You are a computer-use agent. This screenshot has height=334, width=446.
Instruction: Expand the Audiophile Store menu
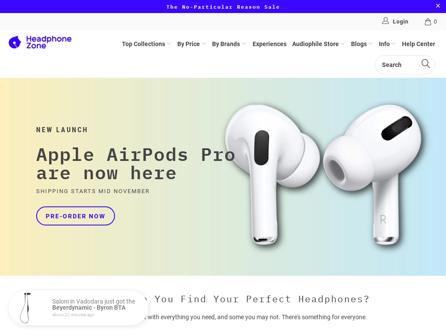(318, 44)
